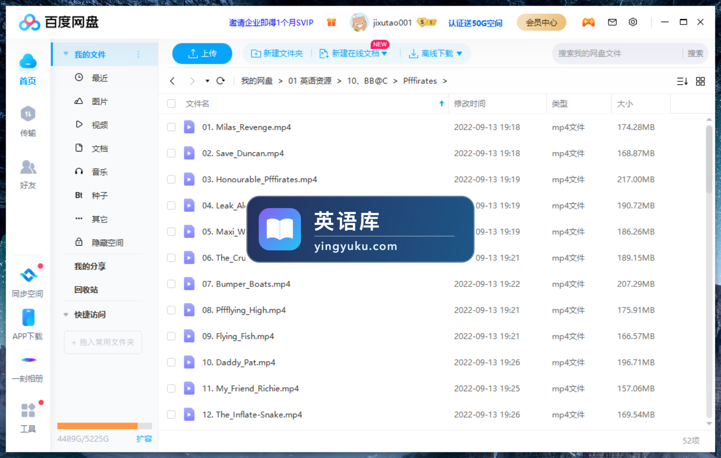Check the box for 07. Bumper_Boats.mp4
Screen dimensions: 721x458
click(x=171, y=284)
